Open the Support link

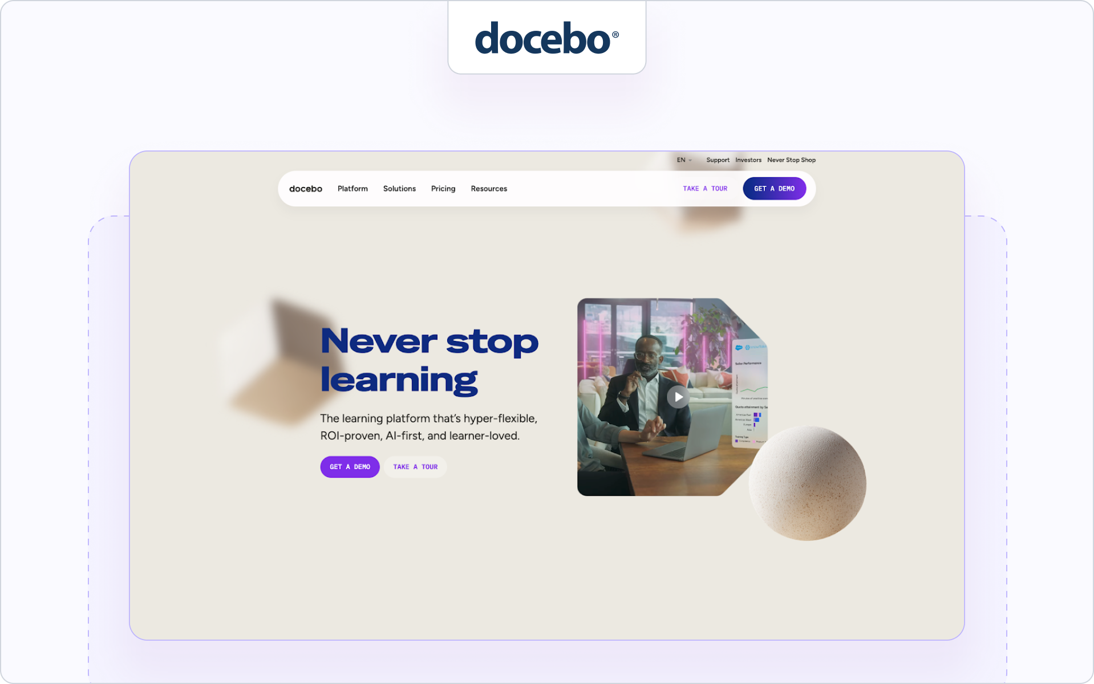tap(718, 160)
